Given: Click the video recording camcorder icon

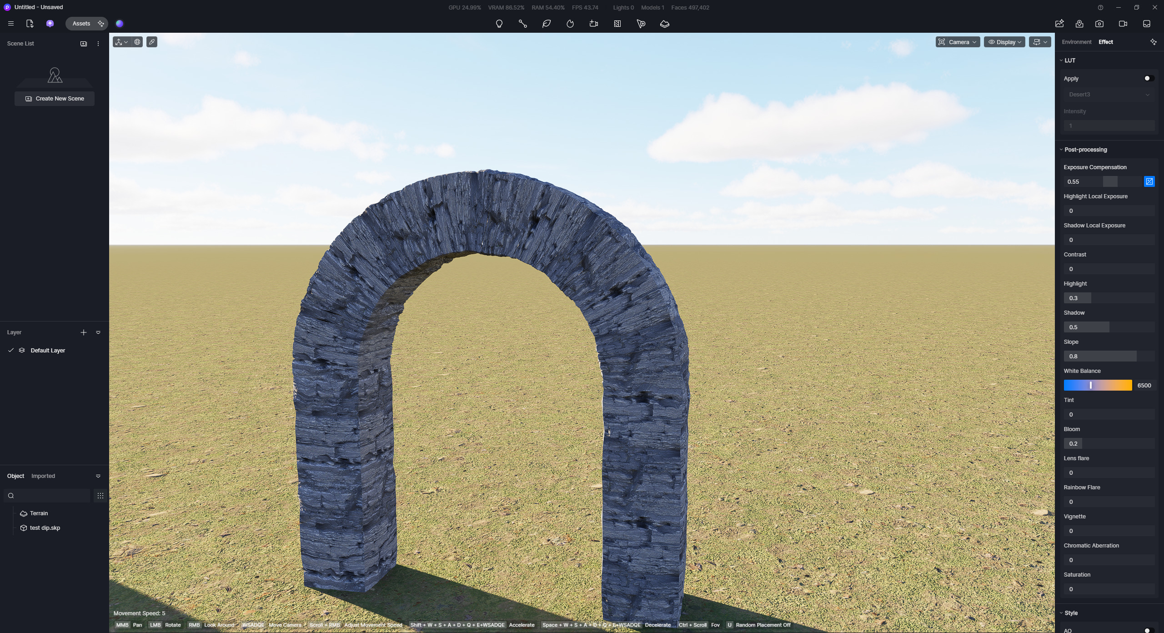Looking at the screenshot, I should (x=1123, y=24).
